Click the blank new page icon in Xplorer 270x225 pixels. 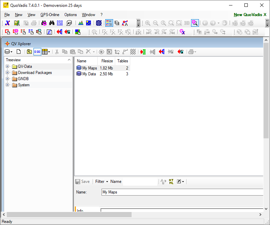[x=18, y=52]
